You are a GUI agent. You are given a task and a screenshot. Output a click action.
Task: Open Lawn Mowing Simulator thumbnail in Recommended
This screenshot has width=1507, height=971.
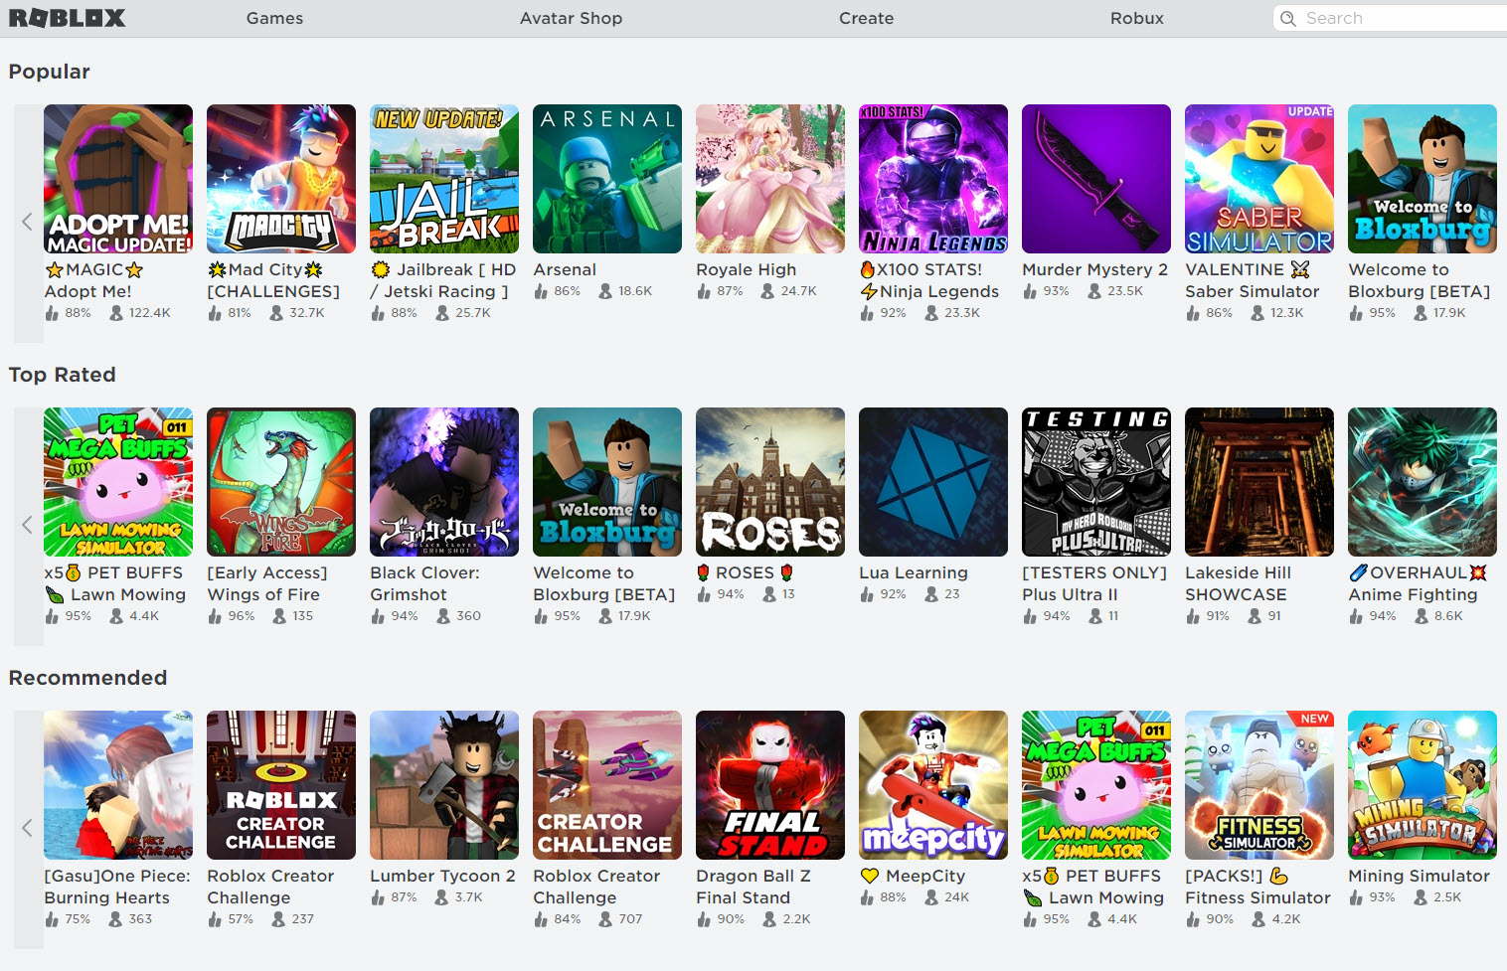pyautogui.click(x=1096, y=785)
